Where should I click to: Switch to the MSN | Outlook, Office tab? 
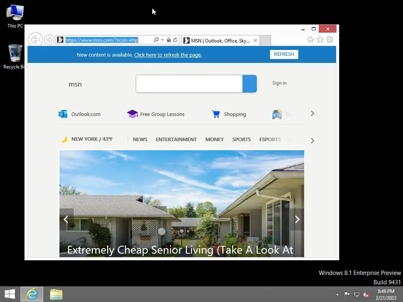[220, 41]
